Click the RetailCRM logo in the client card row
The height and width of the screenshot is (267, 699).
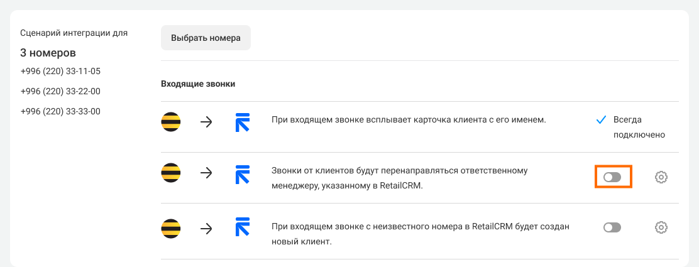pyautogui.click(x=242, y=122)
